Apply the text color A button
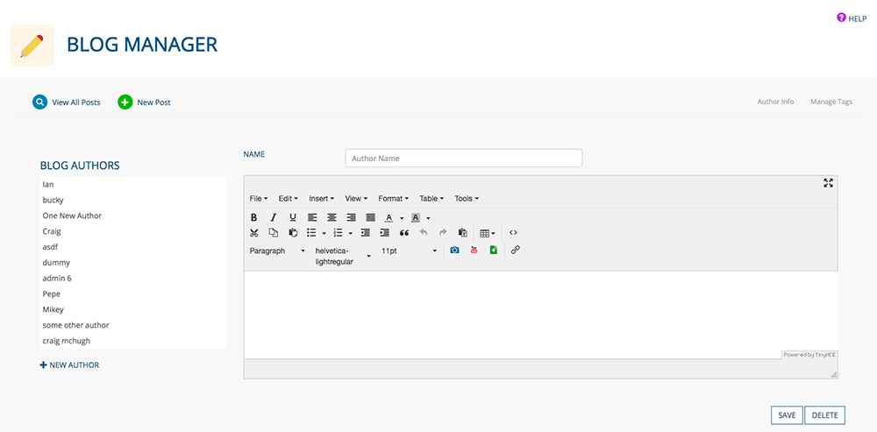 pos(389,217)
